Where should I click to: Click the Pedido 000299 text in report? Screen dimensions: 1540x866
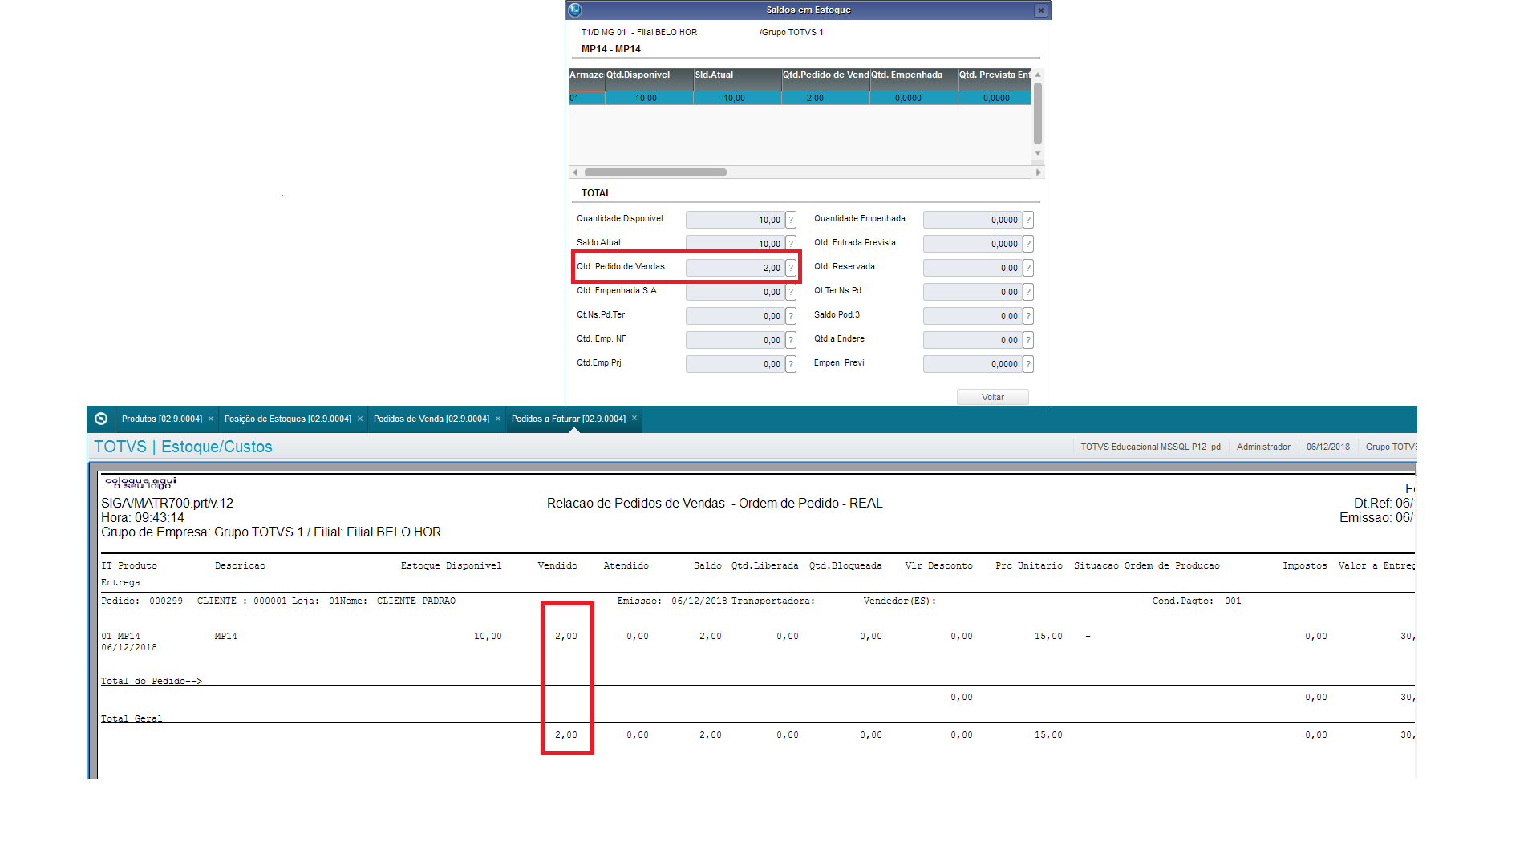pos(142,601)
